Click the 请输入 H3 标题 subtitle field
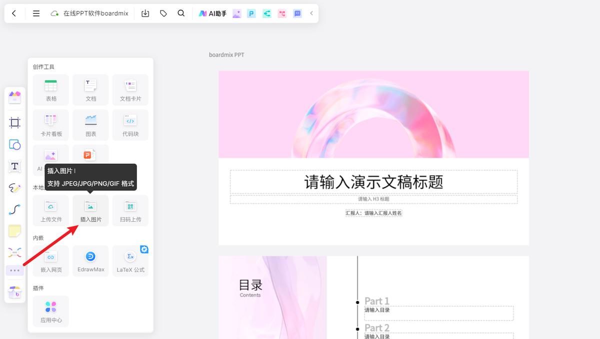The width and height of the screenshot is (600, 339). [373, 199]
